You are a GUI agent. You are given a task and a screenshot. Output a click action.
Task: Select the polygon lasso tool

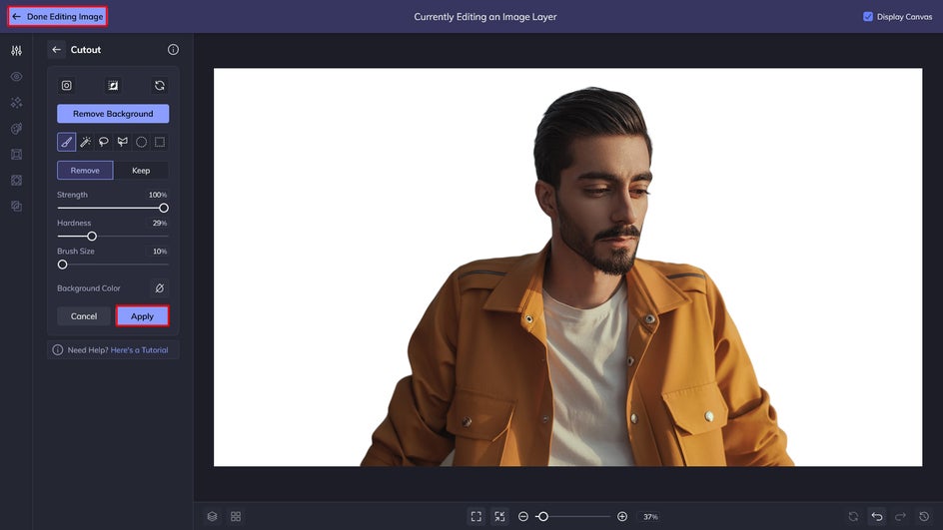(x=123, y=142)
